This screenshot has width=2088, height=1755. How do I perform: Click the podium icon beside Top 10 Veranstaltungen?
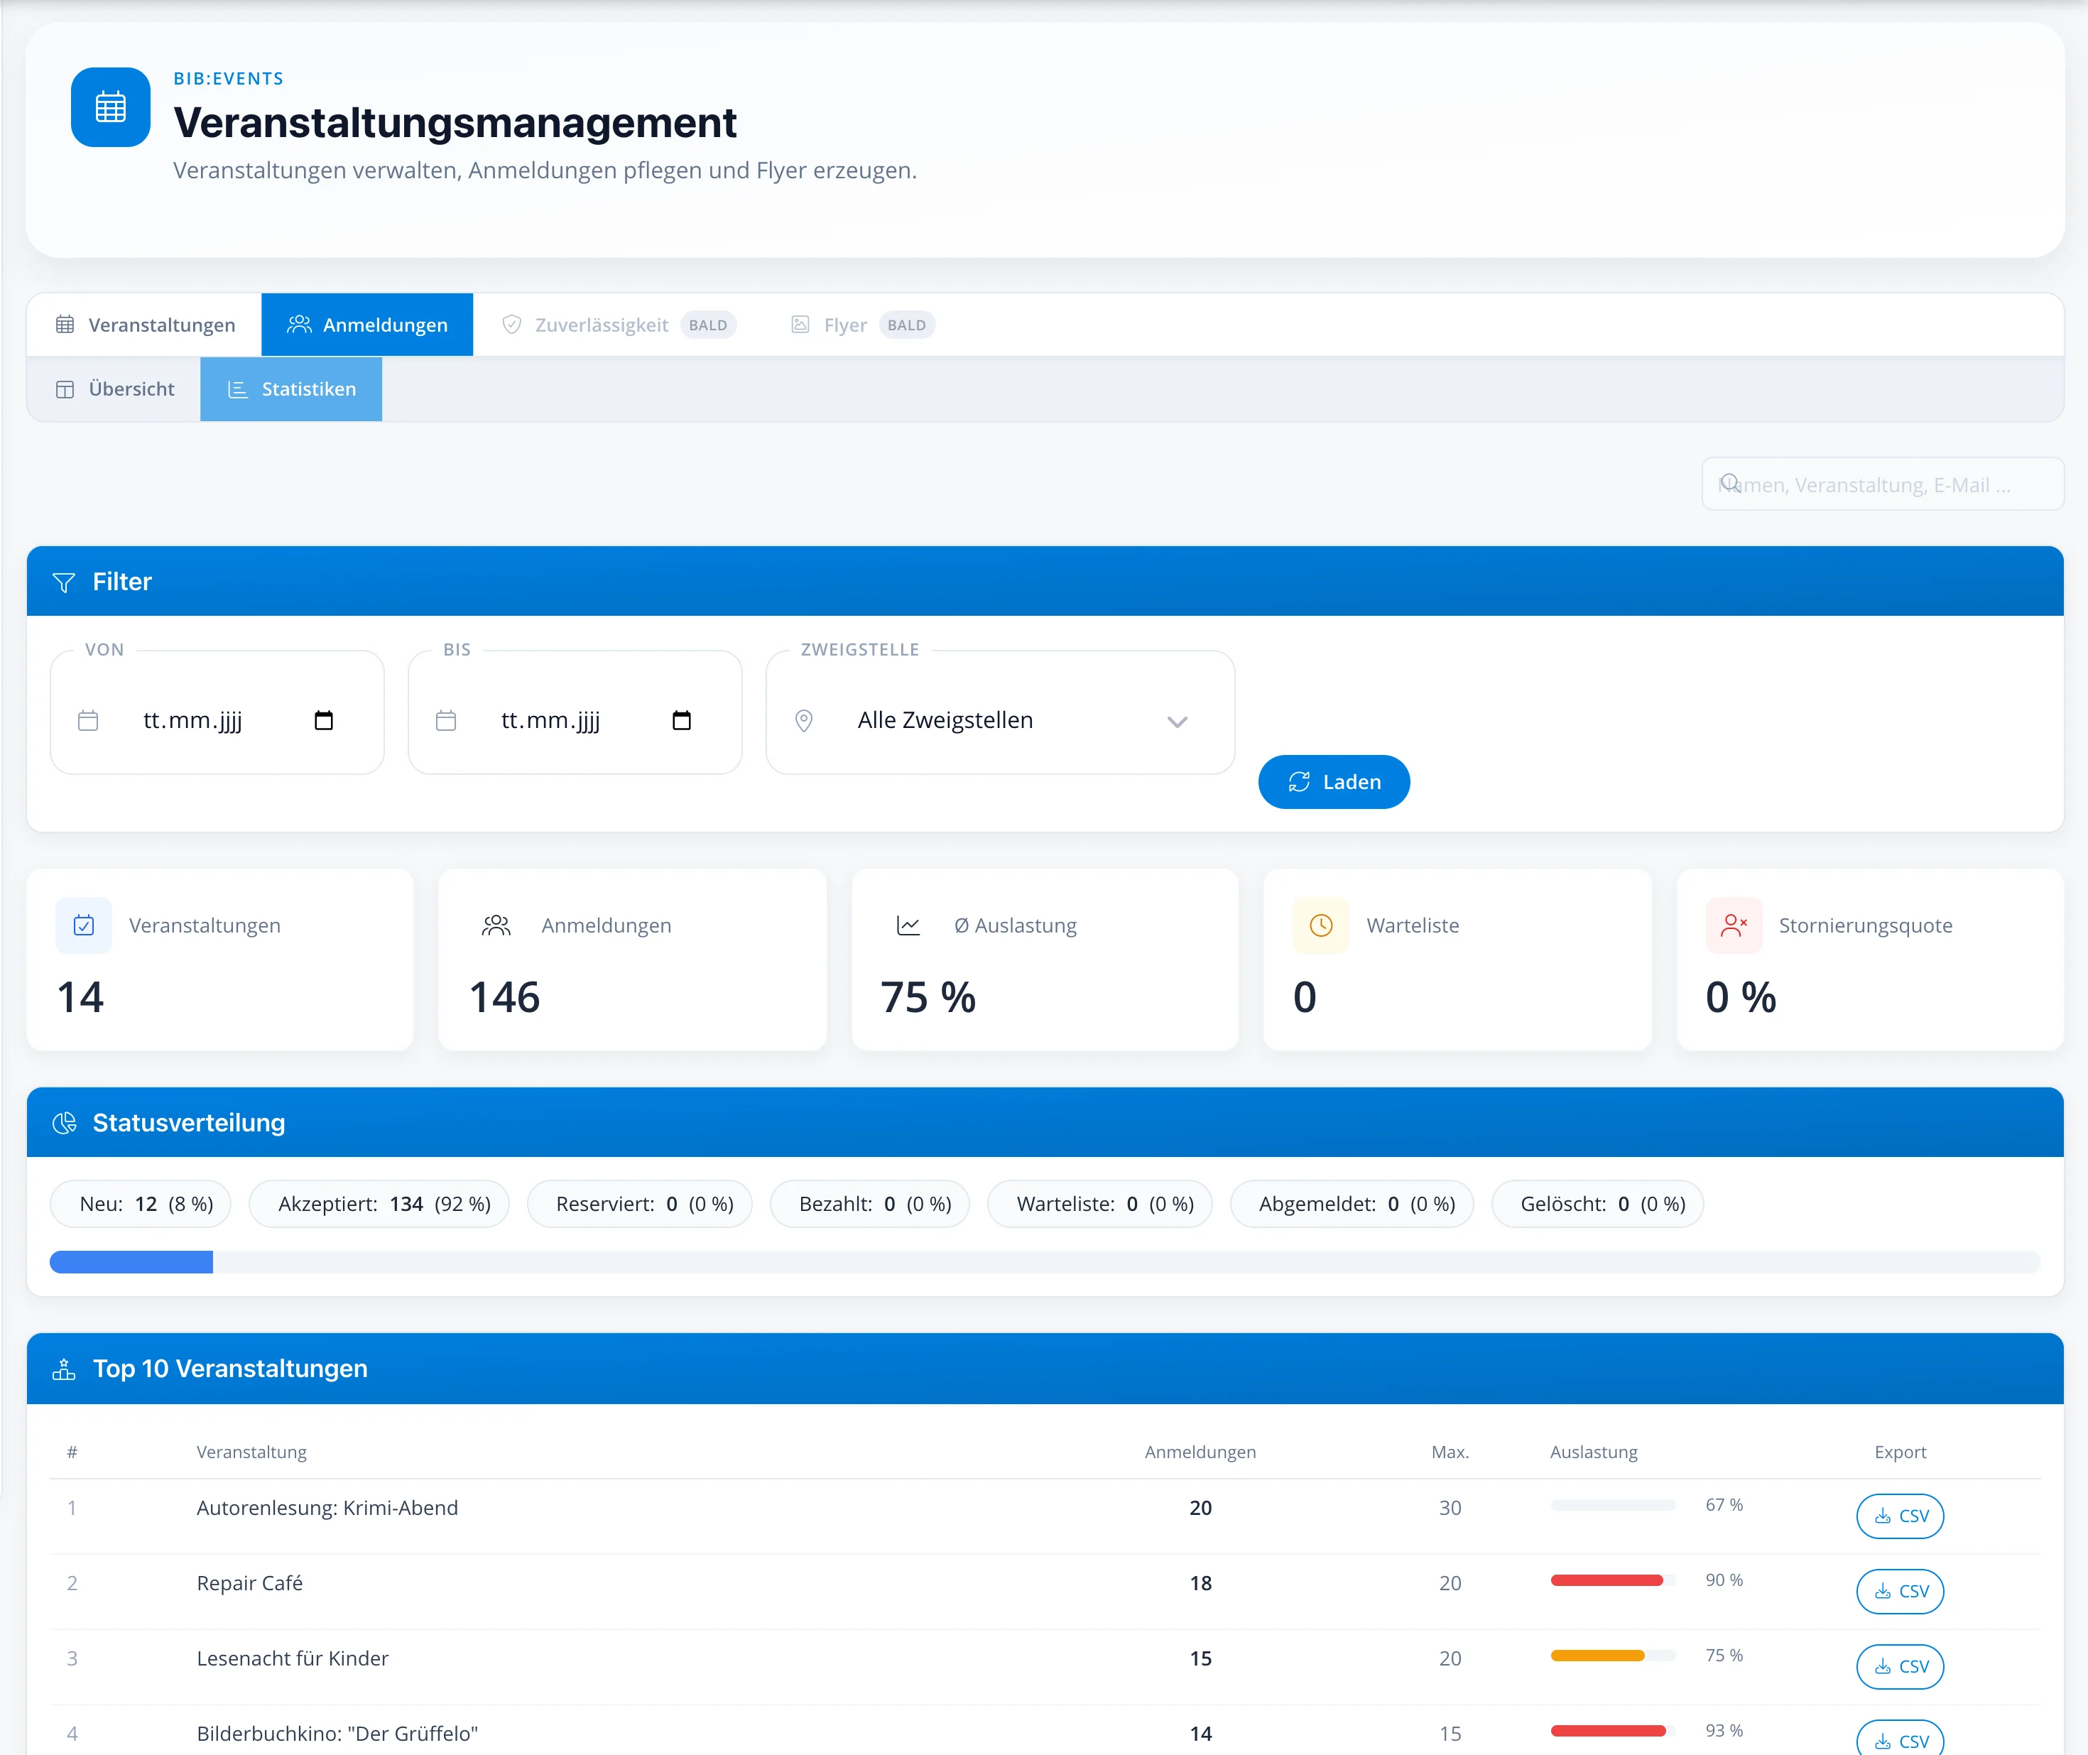[x=64, y=1369]
